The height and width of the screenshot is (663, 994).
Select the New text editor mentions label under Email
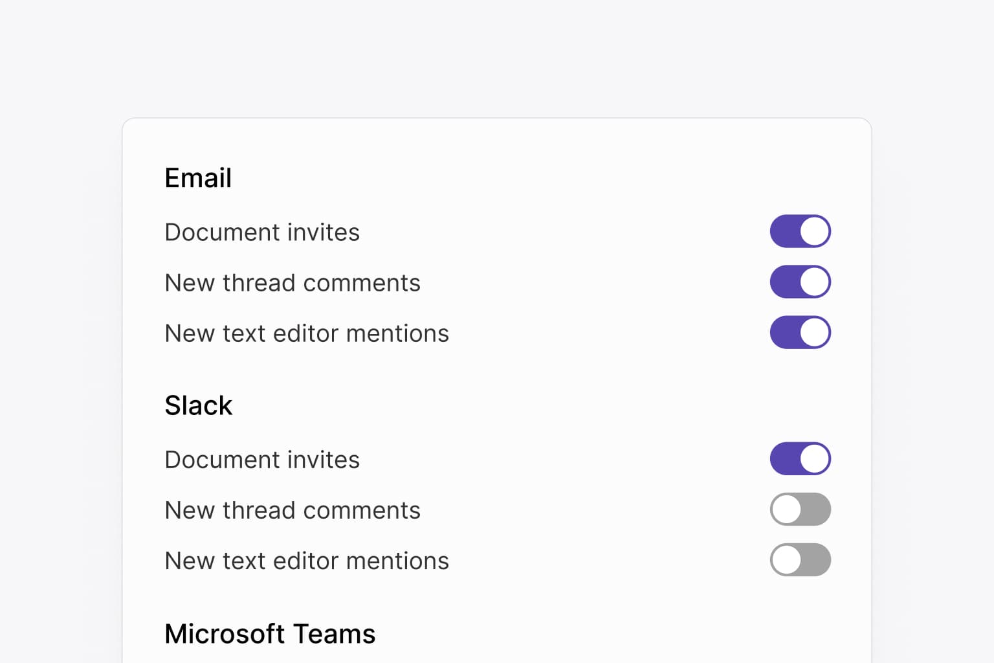tap(307, 333)
